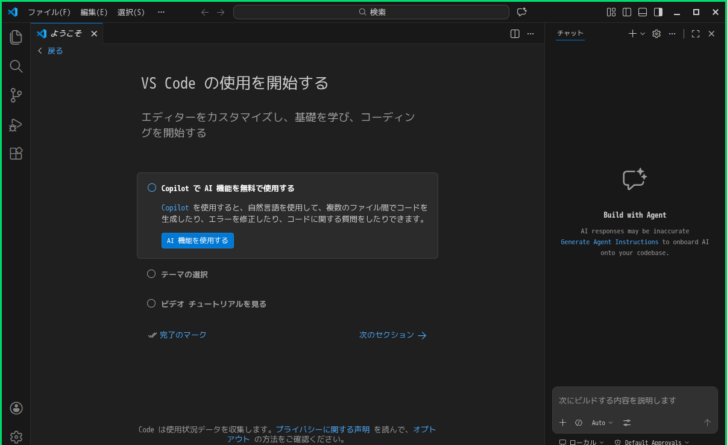The image size is (727, 445).
Task: Open the title bar overflow menu ellipsis
Action: click(x=161, y=12)
